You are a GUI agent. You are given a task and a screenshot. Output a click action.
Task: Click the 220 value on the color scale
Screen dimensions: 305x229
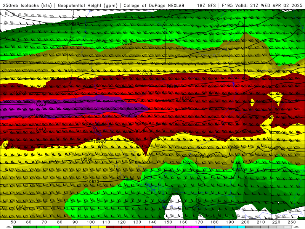[x=276, y=222]
